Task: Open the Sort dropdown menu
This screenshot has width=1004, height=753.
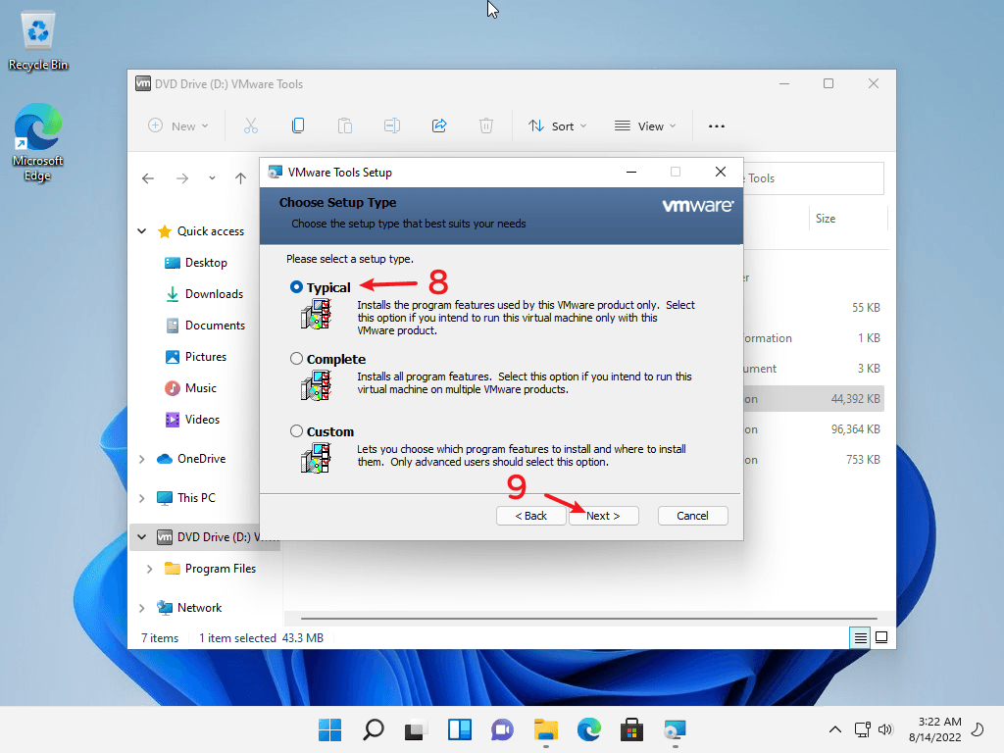Action: (x=557, y=125)
